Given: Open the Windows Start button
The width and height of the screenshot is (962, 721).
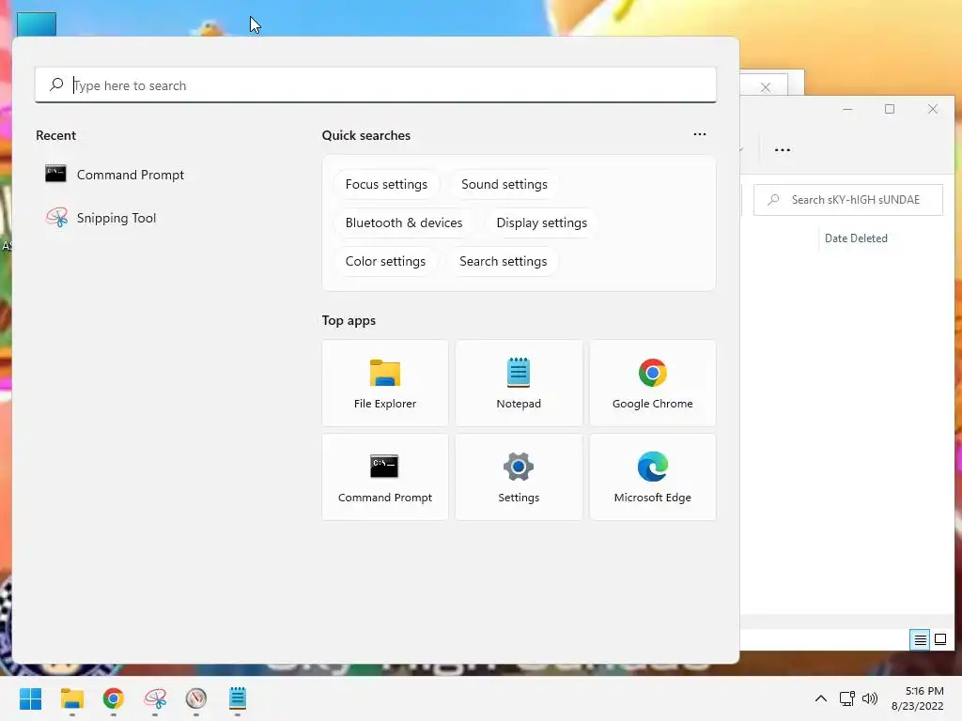Looking at the screenshot, I should tap(31, 698).
